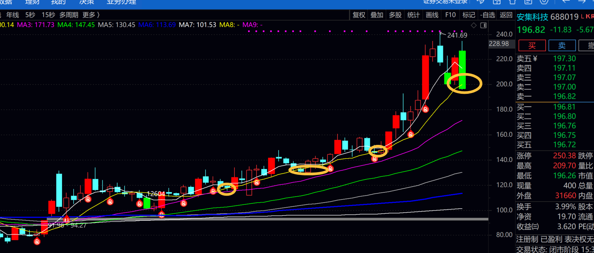Toggle the side panel layout icon
The width and height of the screenshot is (594, 253).
[483, 25]
